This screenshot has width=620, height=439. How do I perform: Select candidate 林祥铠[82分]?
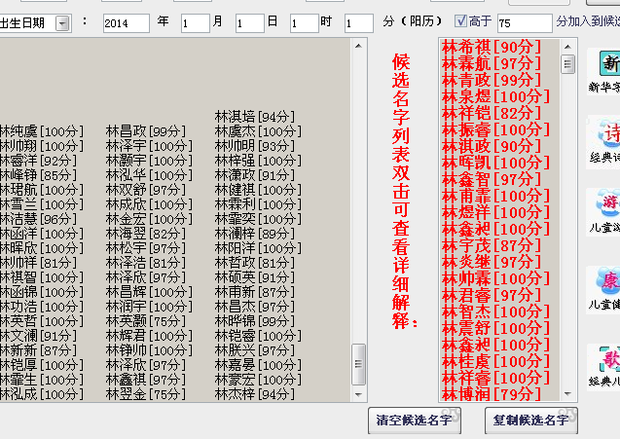[x=492, y=114]
